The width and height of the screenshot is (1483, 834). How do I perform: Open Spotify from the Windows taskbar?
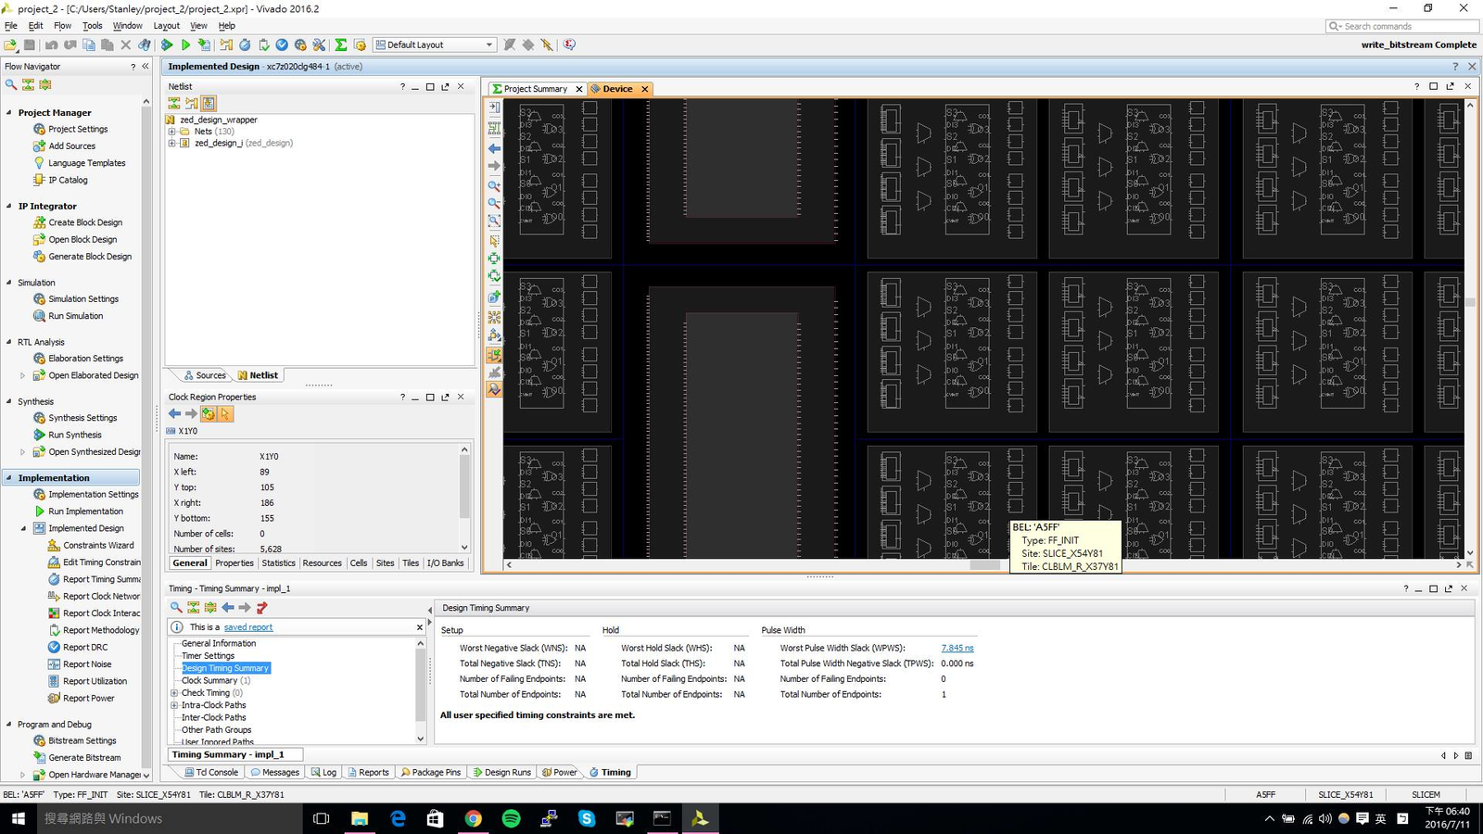point(511,818)
